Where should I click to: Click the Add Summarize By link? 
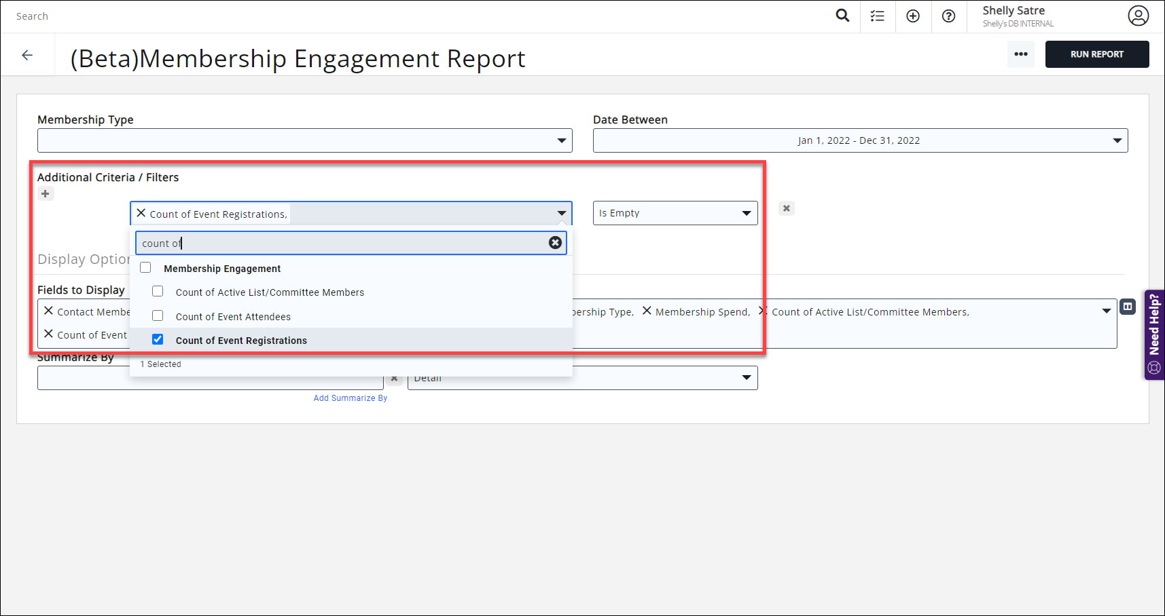(x=350, y=398)
